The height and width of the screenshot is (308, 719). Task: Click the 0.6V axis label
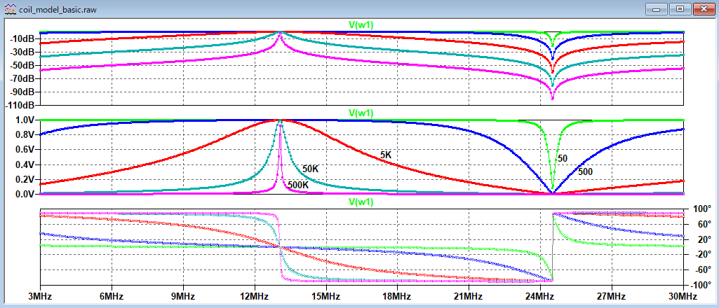click(x=26, y=150)
